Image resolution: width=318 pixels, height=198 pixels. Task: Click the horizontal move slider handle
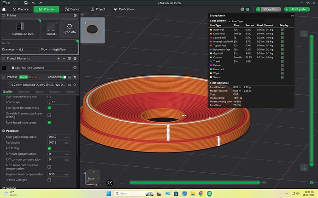pyautogui.click(x=258, y=183)
